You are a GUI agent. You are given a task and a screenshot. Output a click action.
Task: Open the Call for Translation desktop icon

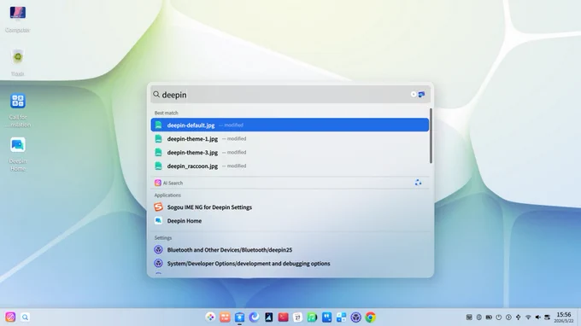[x=17, y=110]
